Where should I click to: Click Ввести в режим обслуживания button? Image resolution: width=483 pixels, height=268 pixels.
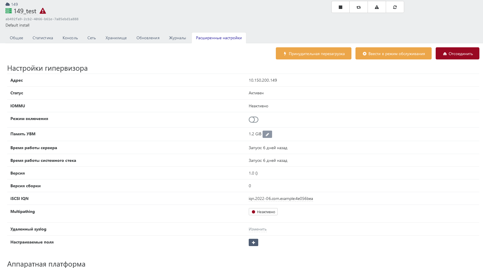click(x=394, y=53)
